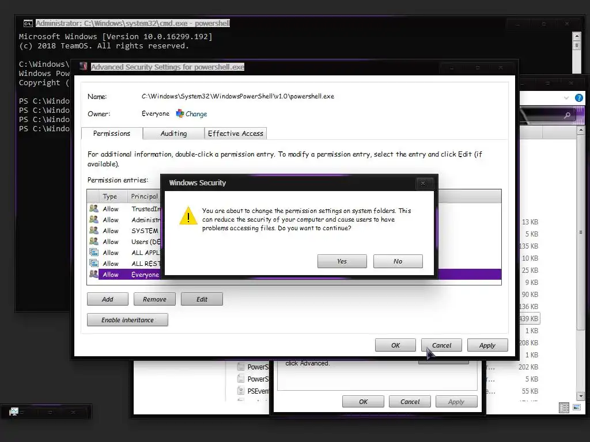The height and width of the screenshot is (442, 590).
Task: Click the Change owner link
Action: tap(196, 114)
